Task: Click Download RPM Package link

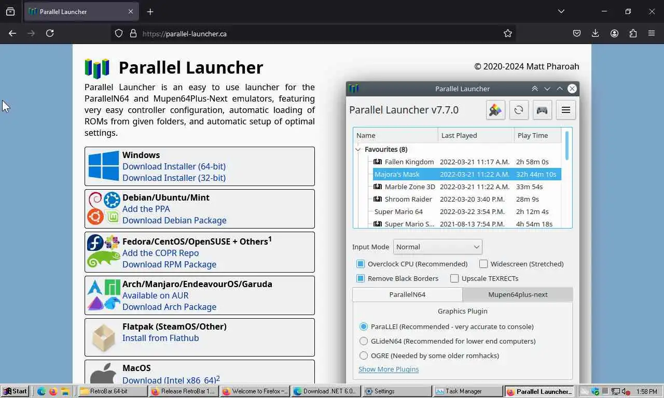Action: (169, 264)
